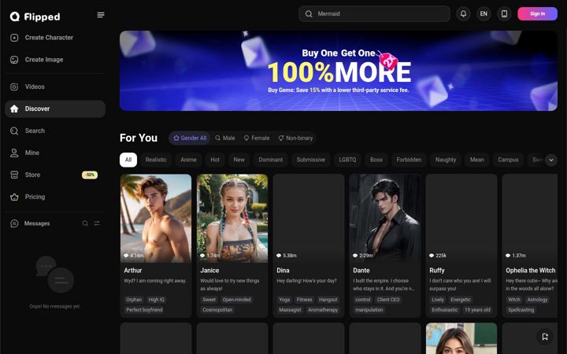Select the Gender All filter
The width and height of the screenshot is (567, 354).
point(190,138)
